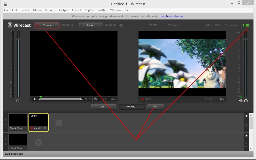The height and width of the screenshot is (160, 256).
Task: Click the Demonstration status bar text
Action: (14, 154)
